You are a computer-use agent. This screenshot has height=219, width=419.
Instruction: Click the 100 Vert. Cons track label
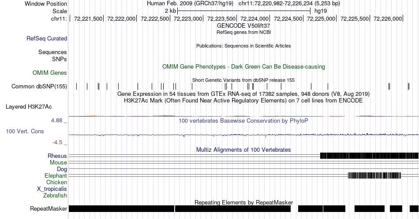[x=25, y=131]
